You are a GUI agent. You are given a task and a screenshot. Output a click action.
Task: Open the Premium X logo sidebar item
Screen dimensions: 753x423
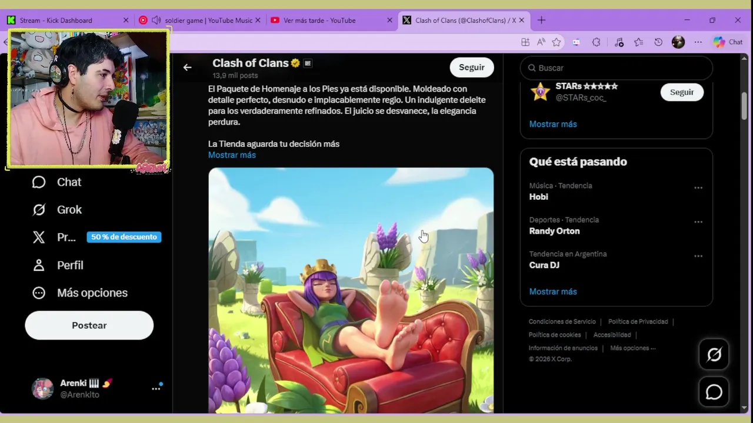[39, 237]
